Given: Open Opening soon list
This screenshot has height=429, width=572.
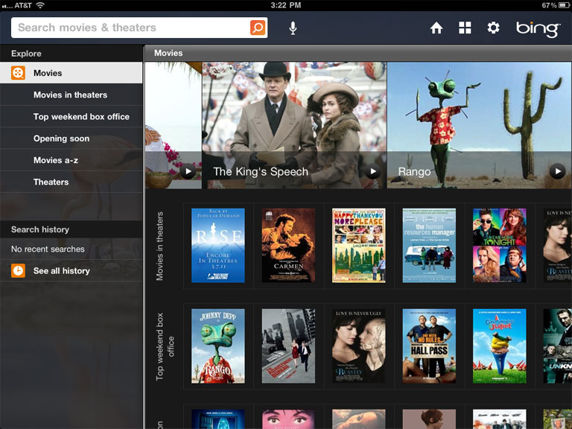Looking at the screenshot, I should (x=71, y=139).
